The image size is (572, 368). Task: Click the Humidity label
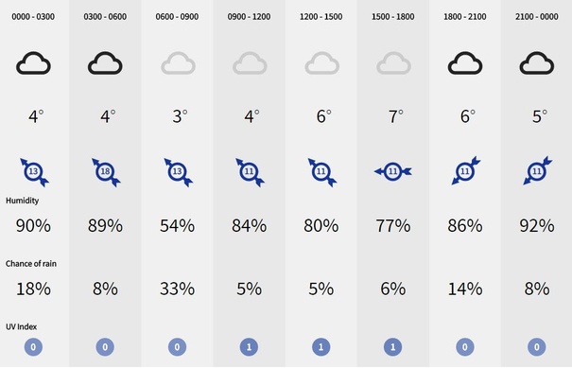(23, 201)
